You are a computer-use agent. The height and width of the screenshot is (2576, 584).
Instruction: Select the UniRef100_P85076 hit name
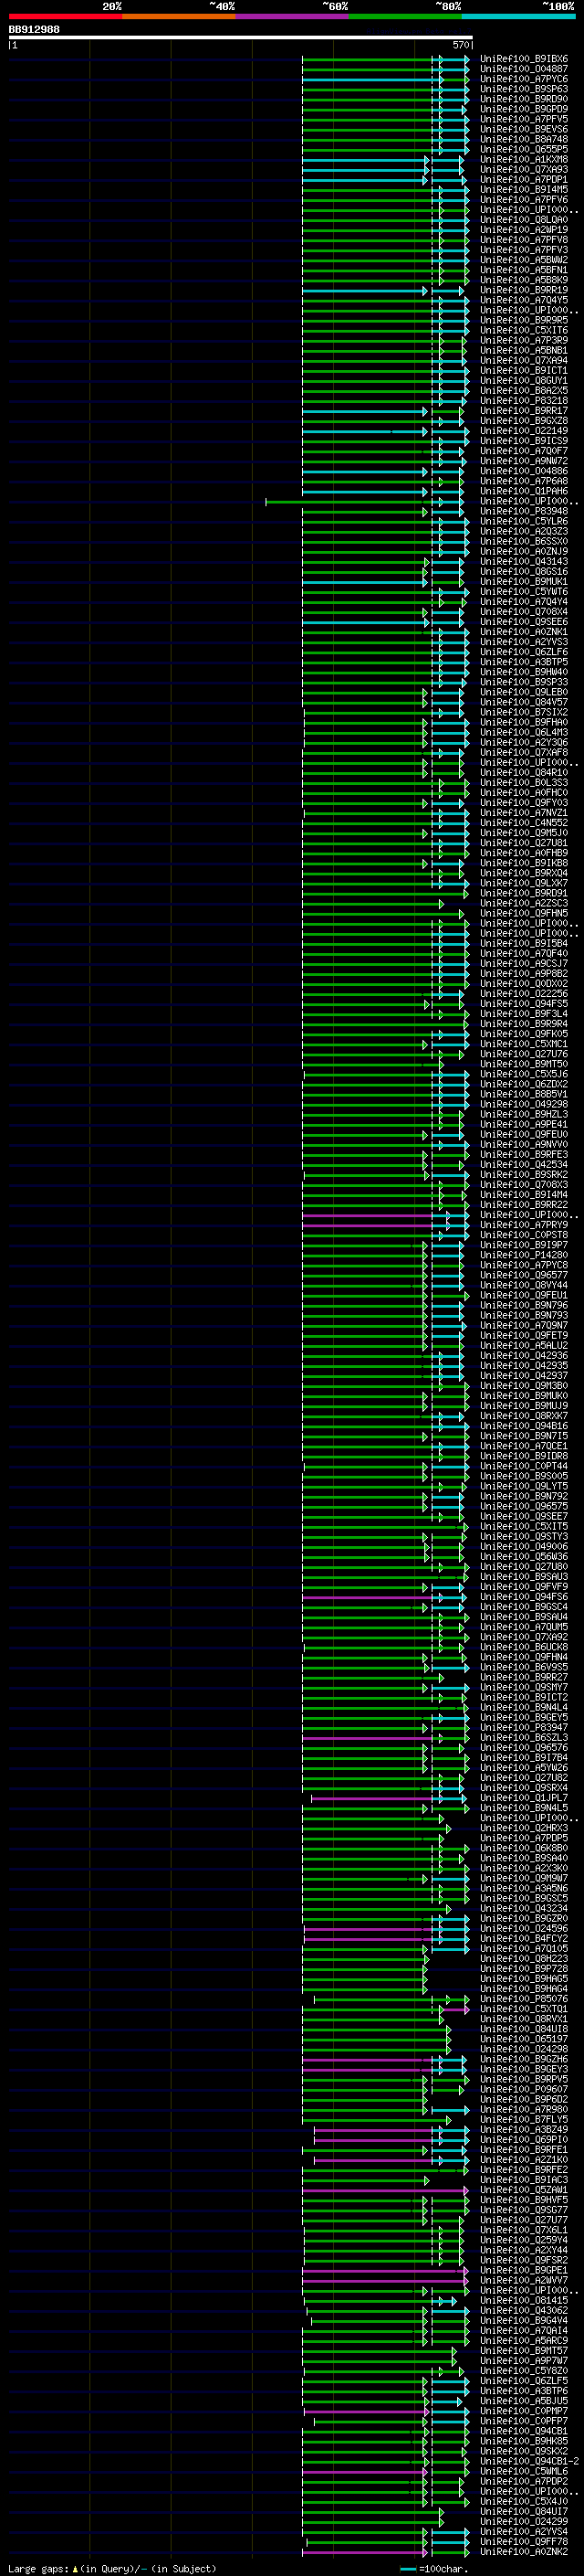pos(523,1999)
